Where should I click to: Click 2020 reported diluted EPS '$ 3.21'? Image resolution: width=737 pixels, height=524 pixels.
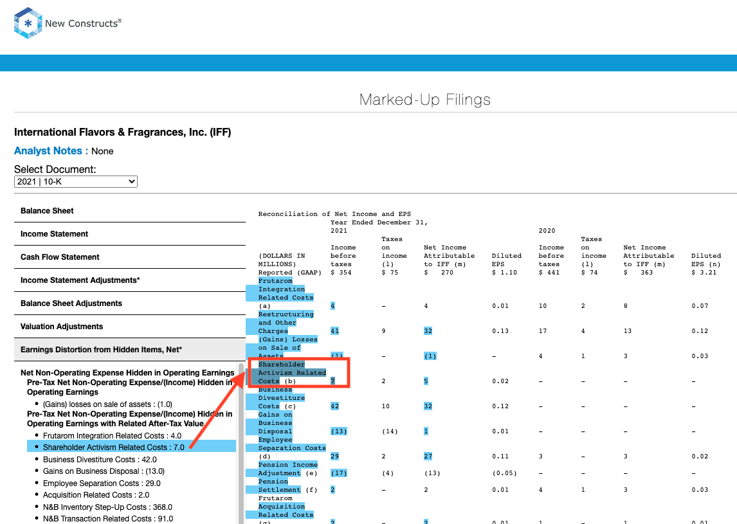(x=704, y=273)
